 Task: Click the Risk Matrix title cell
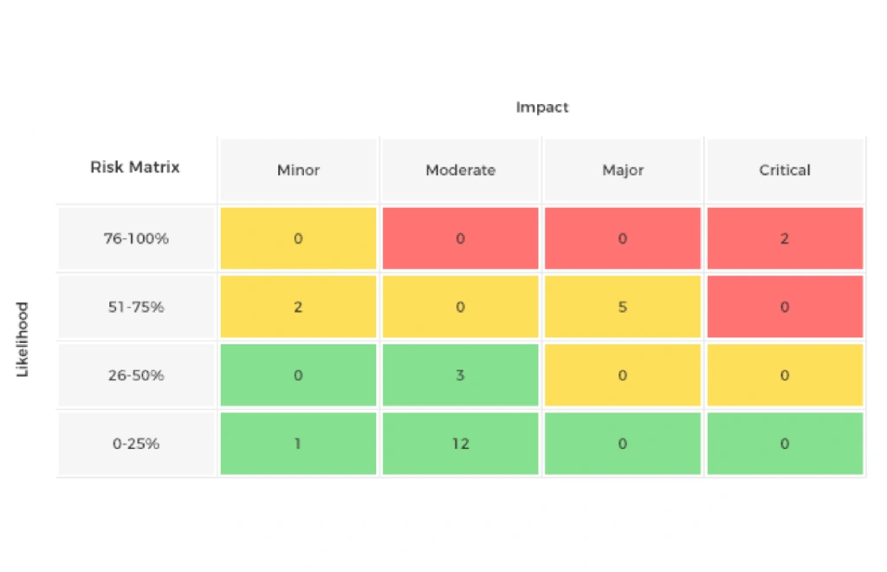135,167
